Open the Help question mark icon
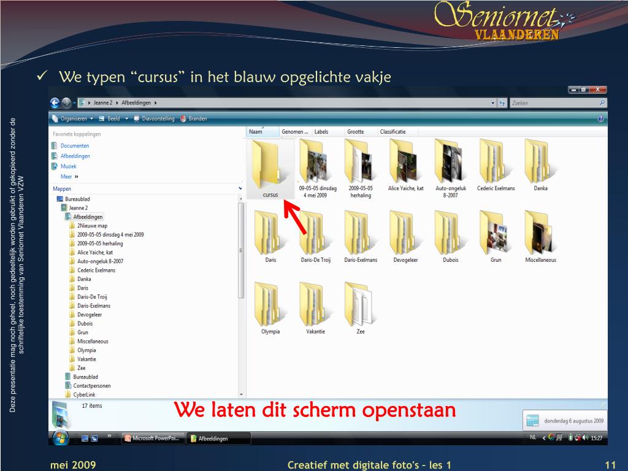This screenshot has width=628, height=471. pos(600,119)
